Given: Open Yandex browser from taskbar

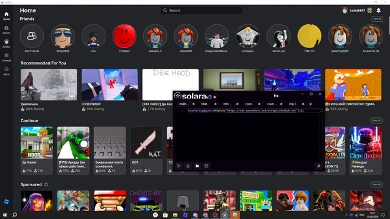Looking at the screenshot, I should (155, 215).
